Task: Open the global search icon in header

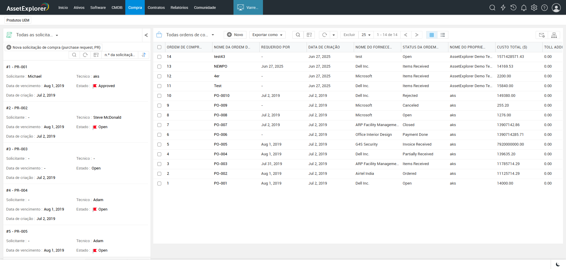Action: tap(492, 8)
